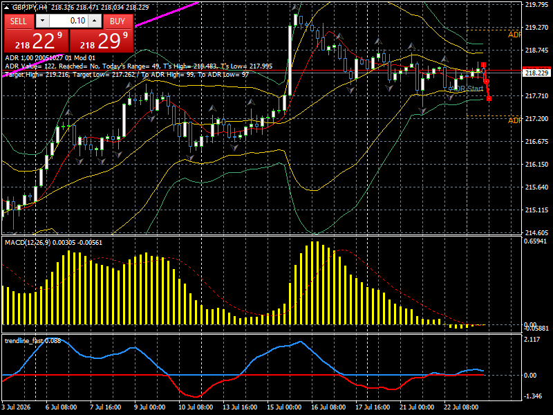The width and height of the screenshot is (553, 415).
Task: Click the '15 Jul 00:00' time label
Action: tap(284, 407)
